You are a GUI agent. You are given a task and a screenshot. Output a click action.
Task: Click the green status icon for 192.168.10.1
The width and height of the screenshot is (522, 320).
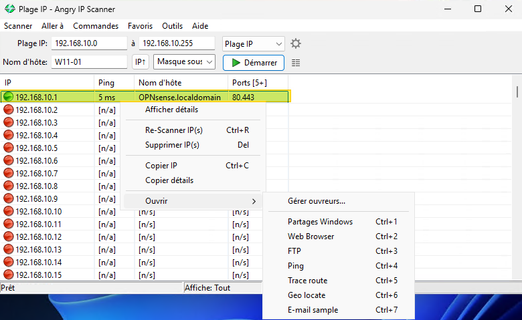click(x=9, y=97)
